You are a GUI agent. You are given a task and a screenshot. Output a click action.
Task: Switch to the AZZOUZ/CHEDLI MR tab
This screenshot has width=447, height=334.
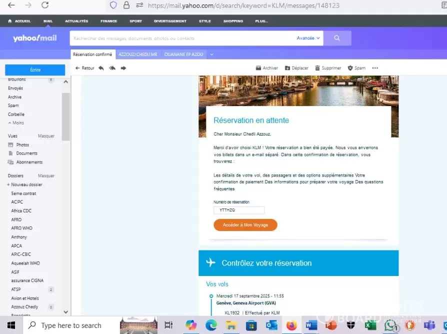[x=137, y=54]
